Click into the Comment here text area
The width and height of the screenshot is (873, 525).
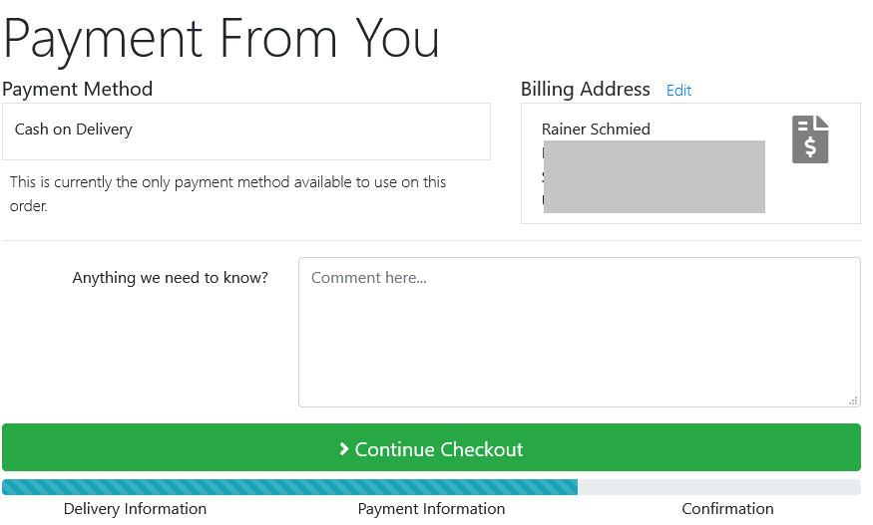[x=580, y=332]
